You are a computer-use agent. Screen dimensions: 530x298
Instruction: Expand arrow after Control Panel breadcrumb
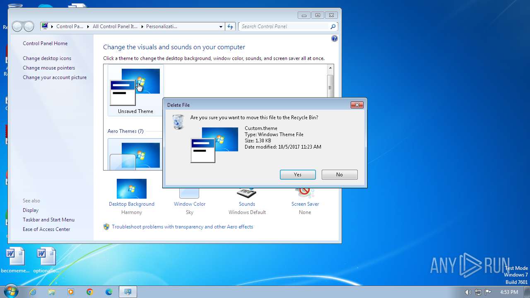tap(88, 26)
